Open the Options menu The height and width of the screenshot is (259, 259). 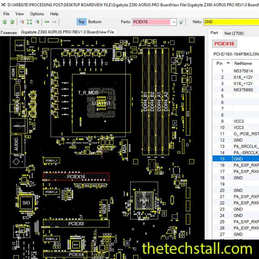point(37,14)
